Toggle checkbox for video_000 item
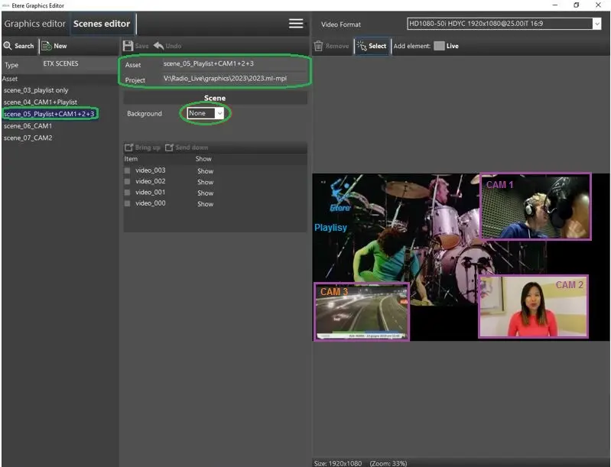This screenshot has width=611, height=467. (x=128, y=204)
